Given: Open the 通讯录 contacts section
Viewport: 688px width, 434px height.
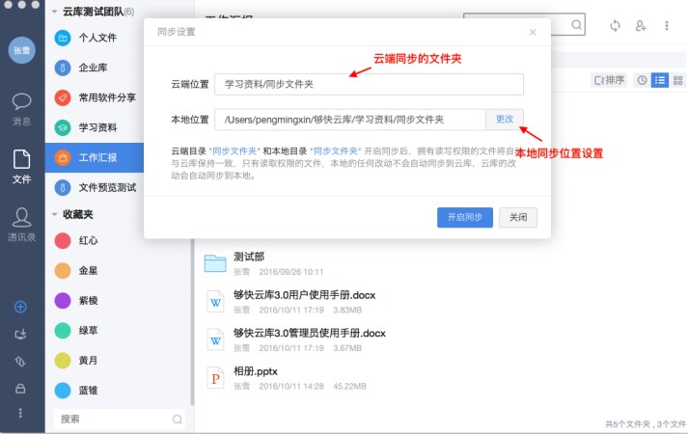Looking at the screenshot, I should pos(21,225).
